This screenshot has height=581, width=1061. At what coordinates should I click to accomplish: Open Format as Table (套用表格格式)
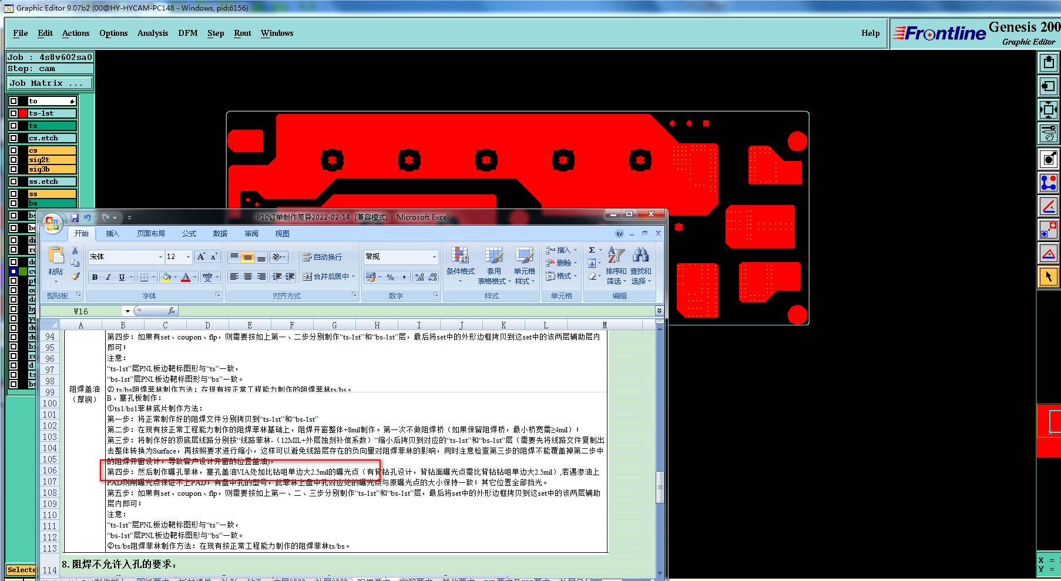click(x=493, y=265)
